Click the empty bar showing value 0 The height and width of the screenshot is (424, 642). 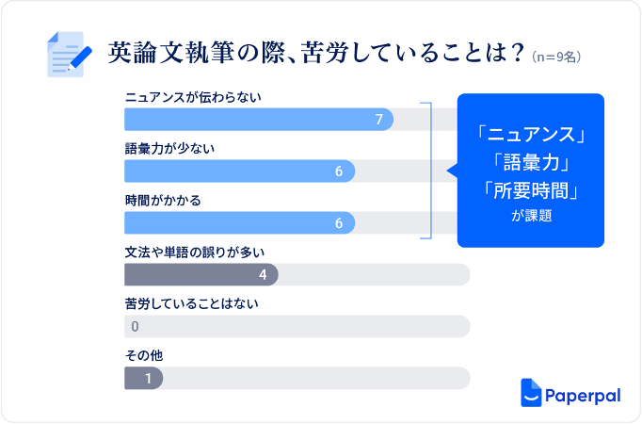point(297,327)
